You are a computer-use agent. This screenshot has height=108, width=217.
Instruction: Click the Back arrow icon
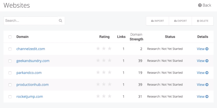click(200, 5)
